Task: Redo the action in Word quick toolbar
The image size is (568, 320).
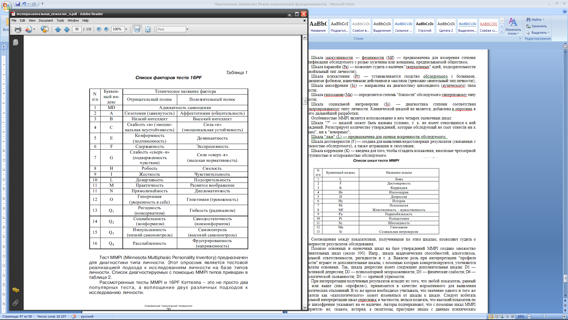Action: [34, 4]
